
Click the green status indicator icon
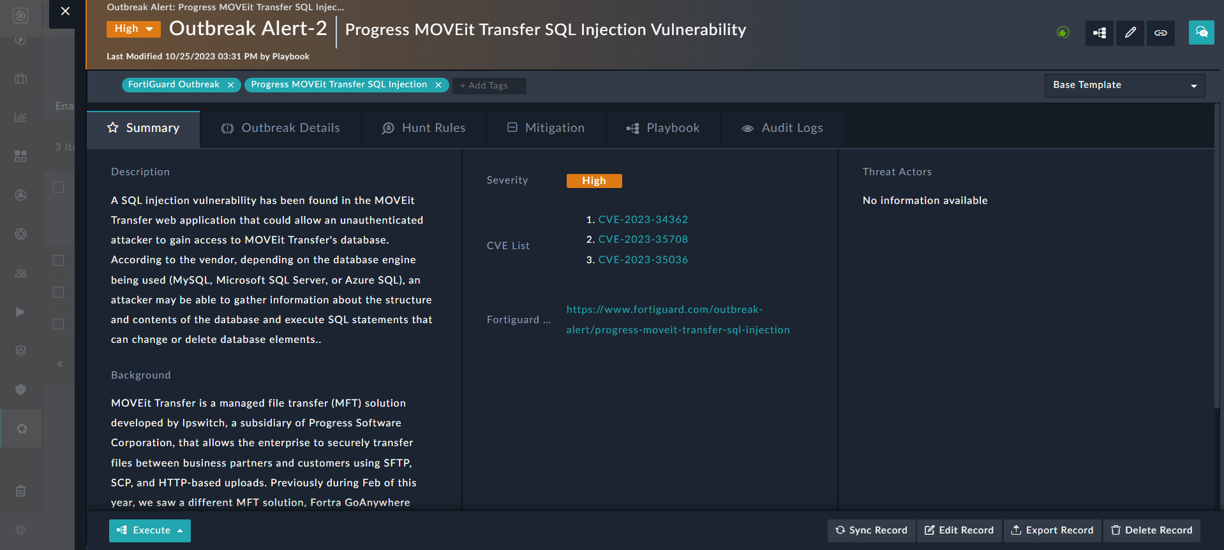(1063, 33)
